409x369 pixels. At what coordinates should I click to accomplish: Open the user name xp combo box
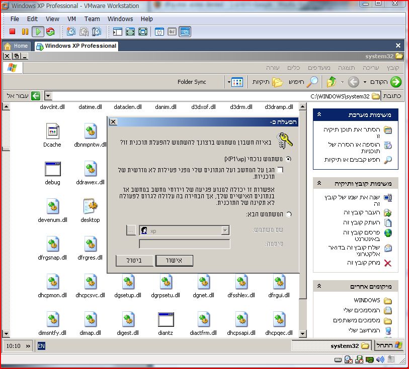(x=185, y=230)
